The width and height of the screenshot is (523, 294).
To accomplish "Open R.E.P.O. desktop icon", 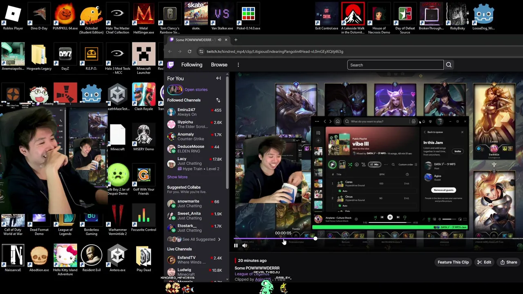I will click(91, 57).
